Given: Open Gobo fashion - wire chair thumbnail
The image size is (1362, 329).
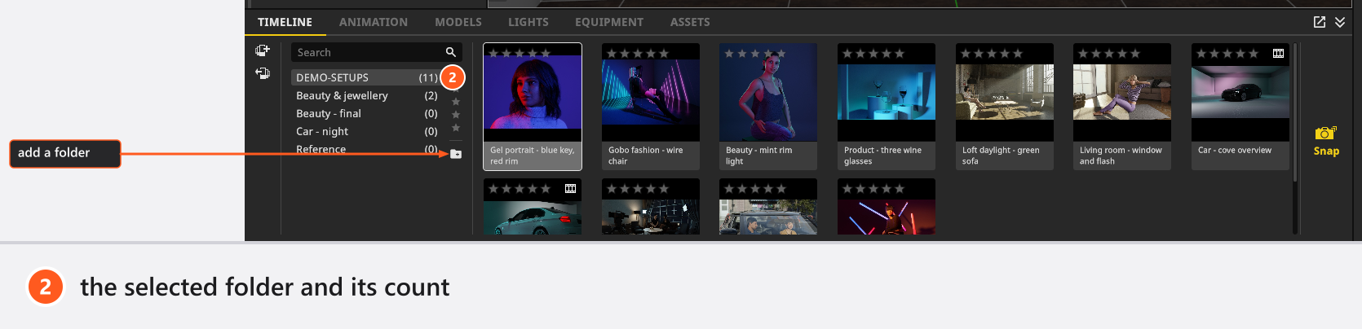Looking at the screenshot, I should (x=651, y=107).
